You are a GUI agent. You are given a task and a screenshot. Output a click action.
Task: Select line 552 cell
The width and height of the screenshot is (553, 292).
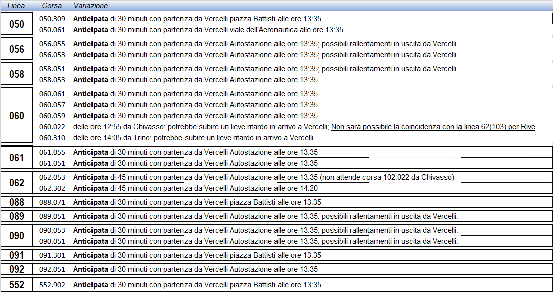17,285
